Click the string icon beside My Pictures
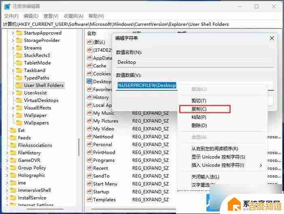This screenshot has width=284, height=214. coord(89,121)
